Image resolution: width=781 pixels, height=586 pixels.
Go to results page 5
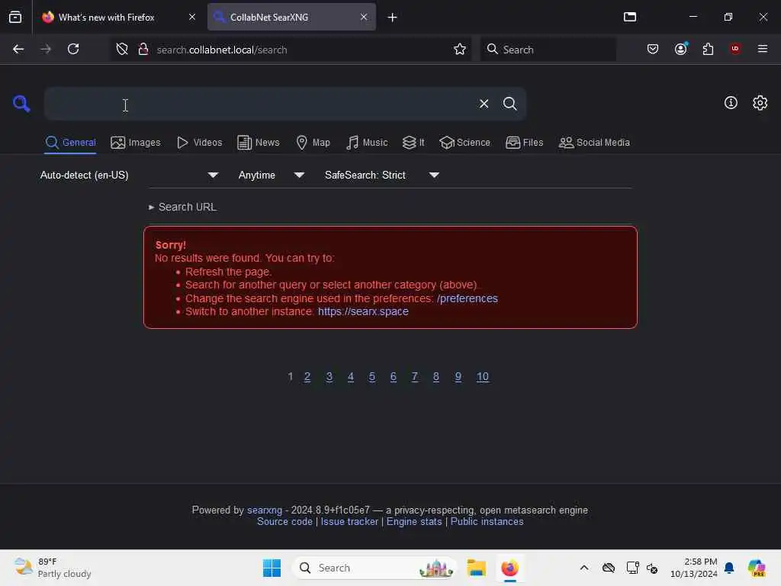[x=371, y=377]
